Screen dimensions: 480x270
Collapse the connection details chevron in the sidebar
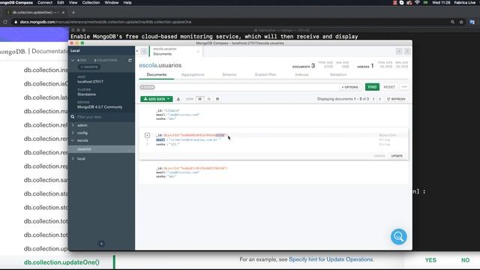click(73, 60)
